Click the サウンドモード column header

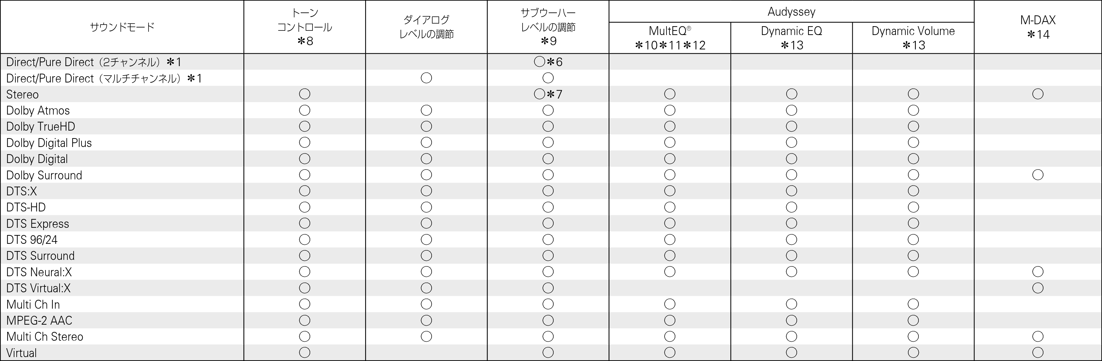[x=122, y=27]
